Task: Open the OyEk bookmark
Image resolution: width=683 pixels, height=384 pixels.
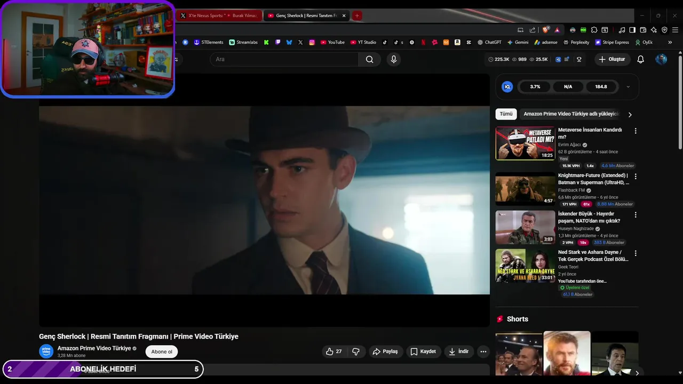Action: pos(644,42)
